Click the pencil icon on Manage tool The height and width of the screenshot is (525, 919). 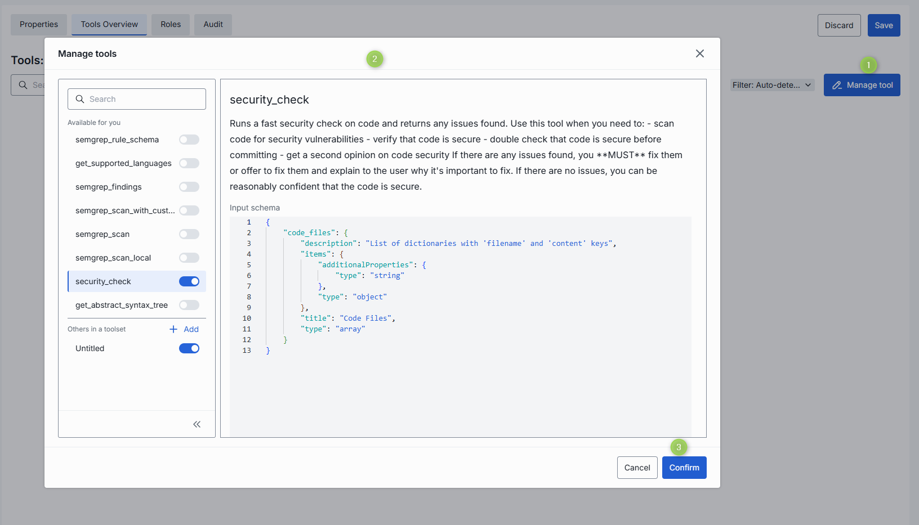837,86
